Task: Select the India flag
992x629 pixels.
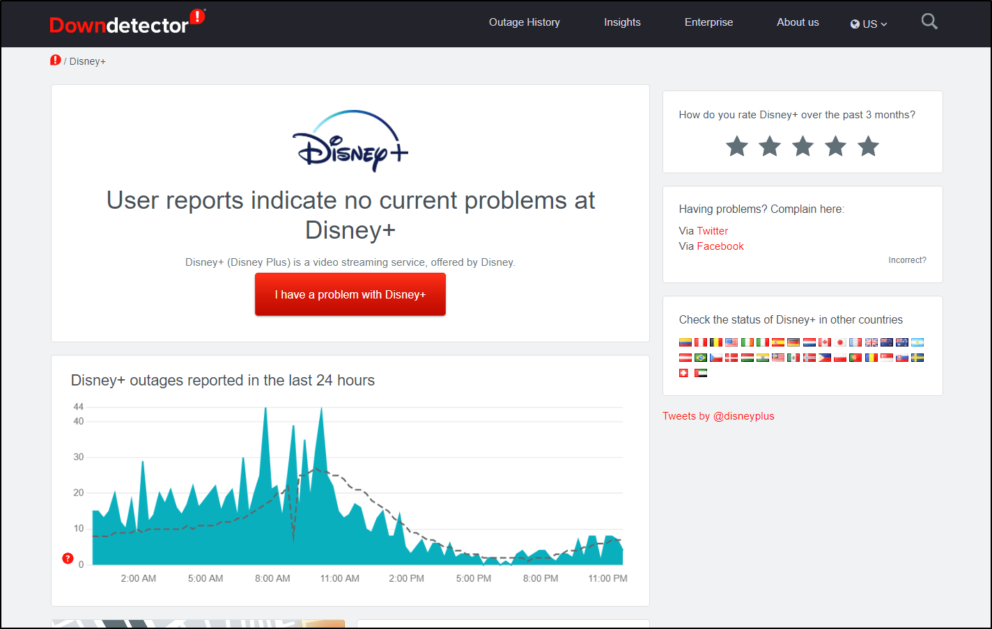Action: click(763, 358)
